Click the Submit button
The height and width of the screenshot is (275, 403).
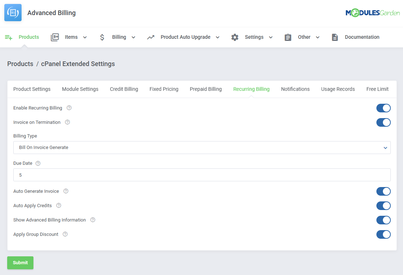(x=20, y=263)
